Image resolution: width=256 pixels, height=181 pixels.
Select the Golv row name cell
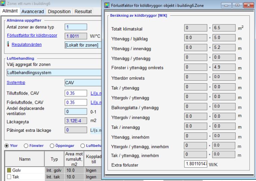(25, 170)
